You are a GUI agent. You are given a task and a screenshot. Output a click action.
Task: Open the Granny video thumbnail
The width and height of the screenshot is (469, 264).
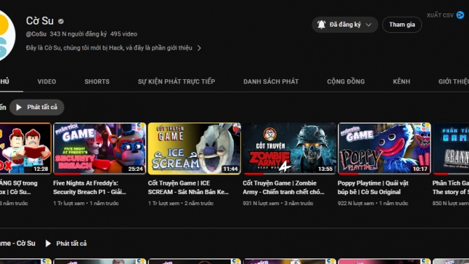point(451,148)
